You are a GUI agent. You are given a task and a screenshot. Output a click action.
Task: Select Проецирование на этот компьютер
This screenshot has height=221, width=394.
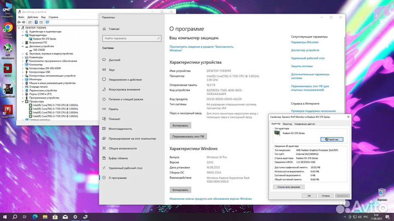tap(132, 138)
